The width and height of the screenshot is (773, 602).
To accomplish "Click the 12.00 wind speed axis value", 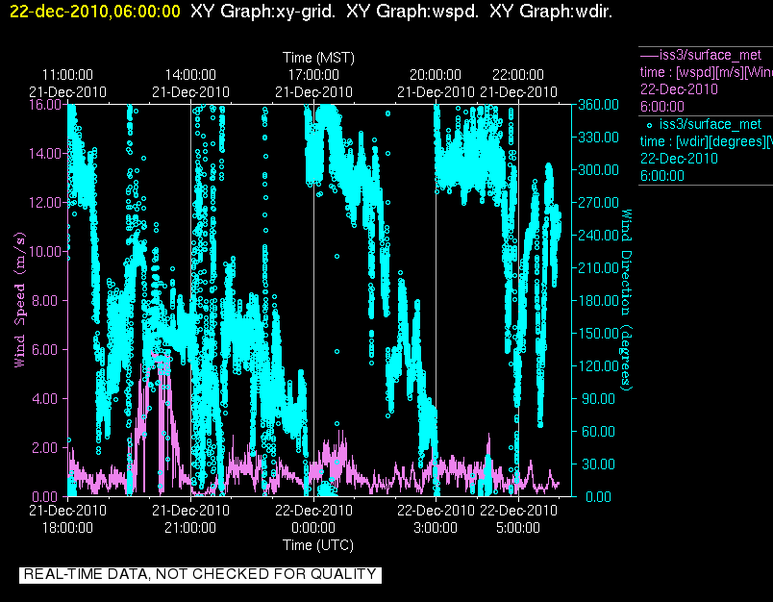I will click(x=45, y=203).
